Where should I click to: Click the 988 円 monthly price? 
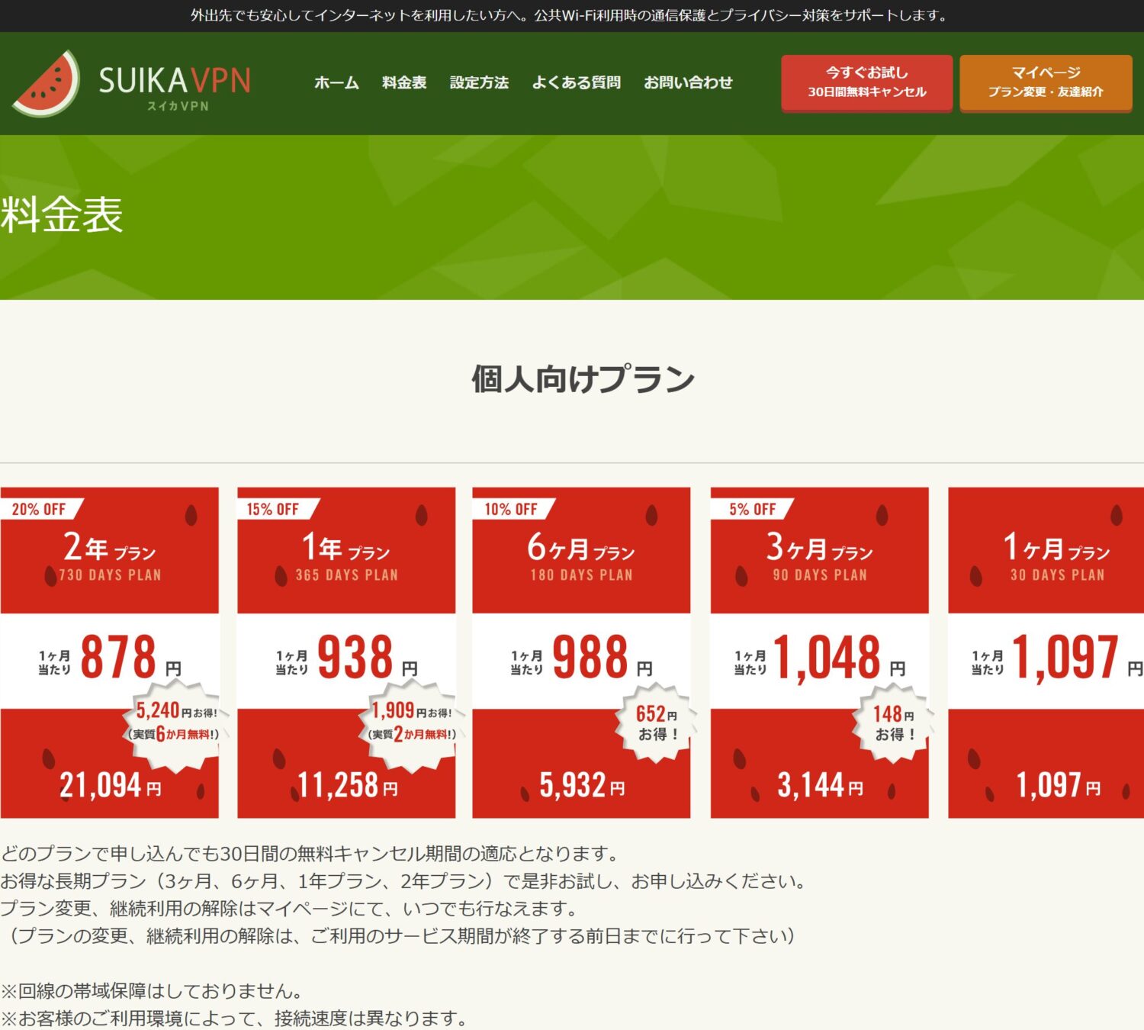(x=603, y=657)
